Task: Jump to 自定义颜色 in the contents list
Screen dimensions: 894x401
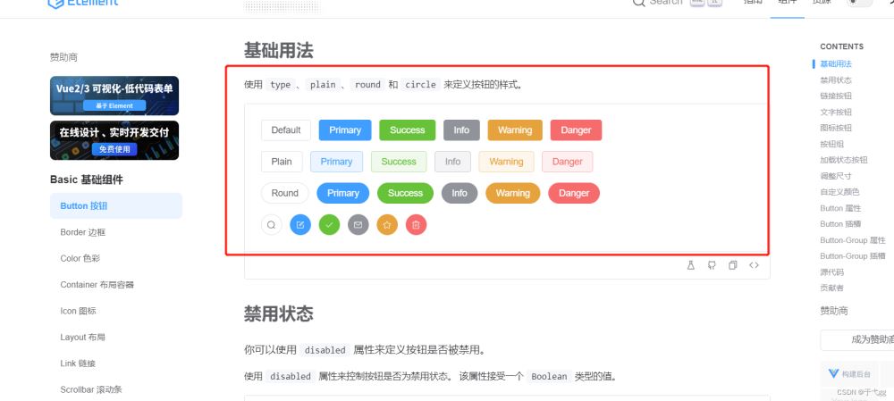Action: (x=839, y=192)
